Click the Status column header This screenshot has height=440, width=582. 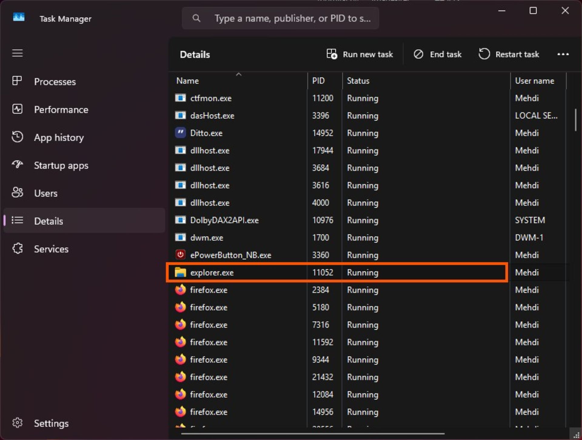(358, 81)
